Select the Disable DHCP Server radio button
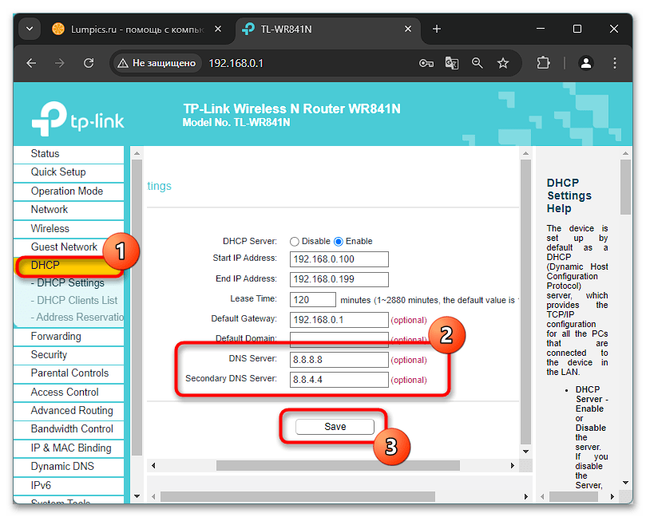646x517 pixels. (294, 242)
